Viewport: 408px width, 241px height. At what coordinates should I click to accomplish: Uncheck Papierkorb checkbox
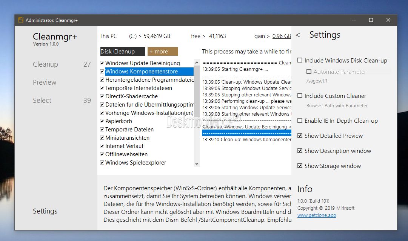[102, 121]
